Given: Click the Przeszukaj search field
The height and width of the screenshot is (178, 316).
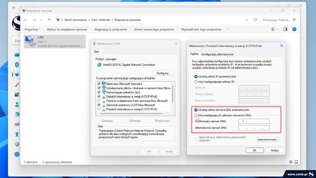Looking at the screenshot, I should pos(279,20).
